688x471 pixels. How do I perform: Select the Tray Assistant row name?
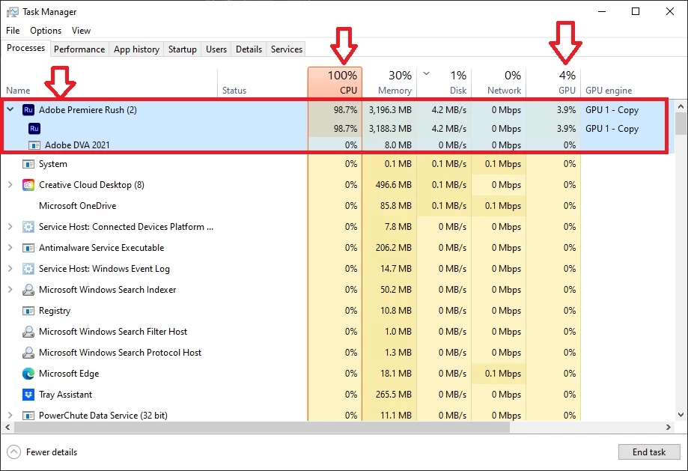pos(65,395)
